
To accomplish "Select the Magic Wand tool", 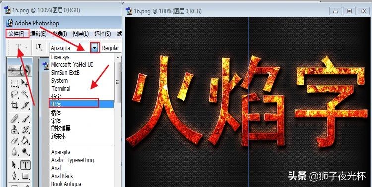I will pos(25,94).
